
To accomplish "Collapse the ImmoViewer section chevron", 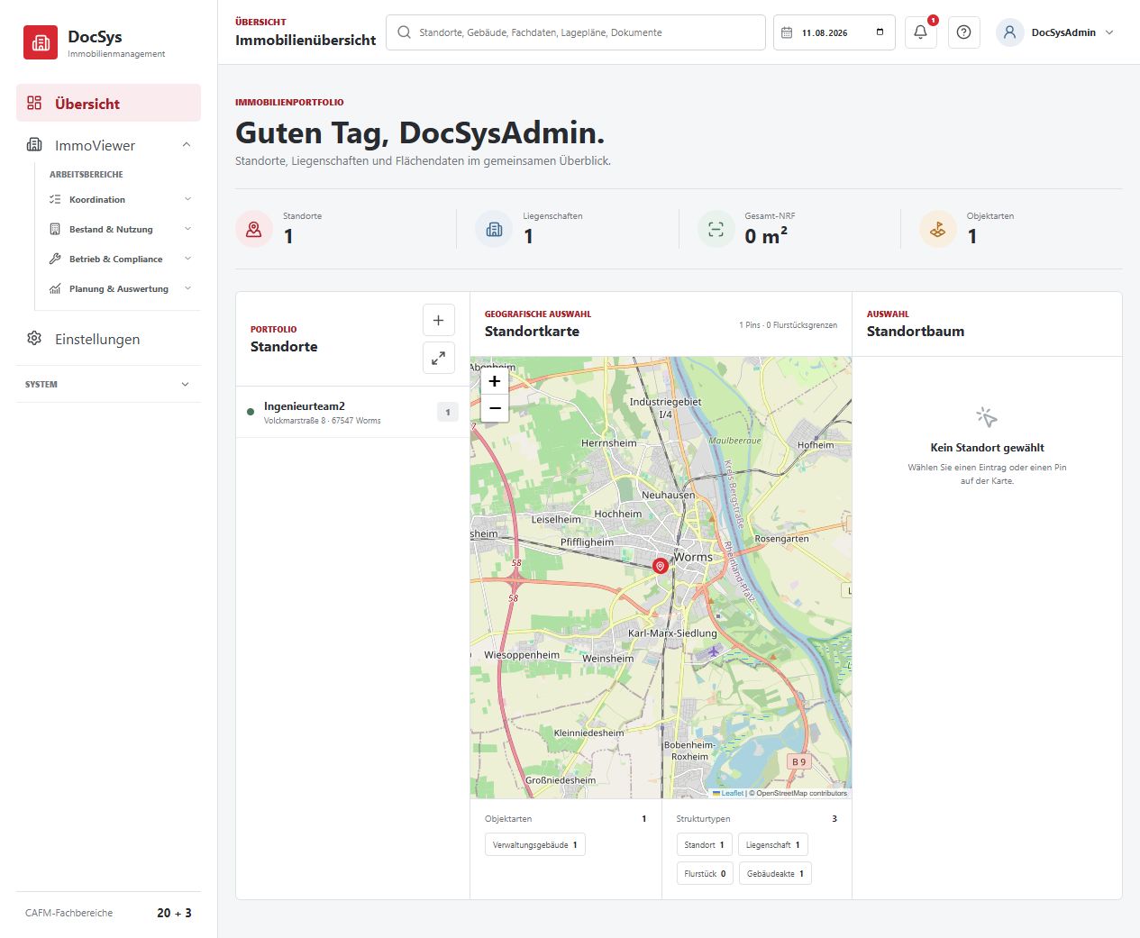I will 187,145.
